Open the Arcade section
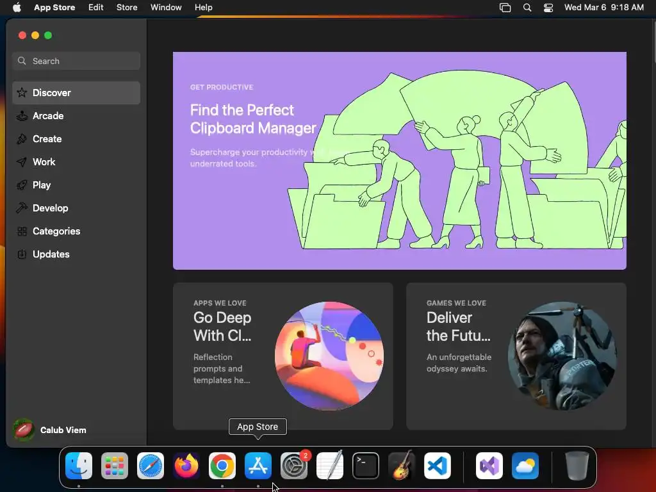The height and width of the screenshot is (492, 656). [x=76, y=116]
